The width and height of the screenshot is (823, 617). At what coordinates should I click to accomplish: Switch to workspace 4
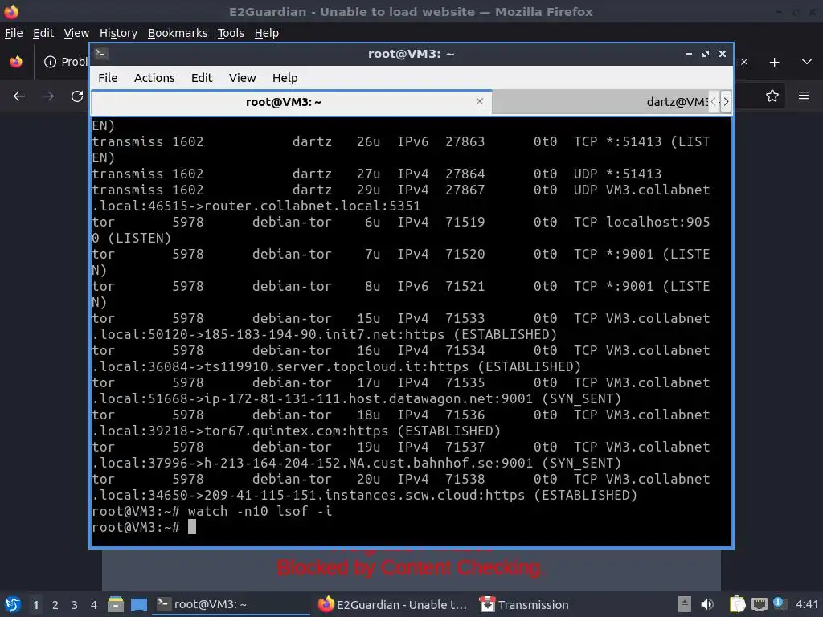pos(94,605)
